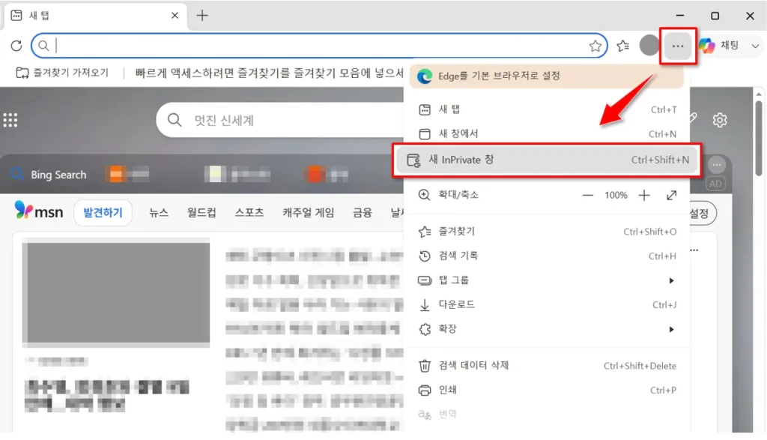Screen dimensions: 767x440
Task: Choose 새 탭 menu entry
Action: coord(548,109)
